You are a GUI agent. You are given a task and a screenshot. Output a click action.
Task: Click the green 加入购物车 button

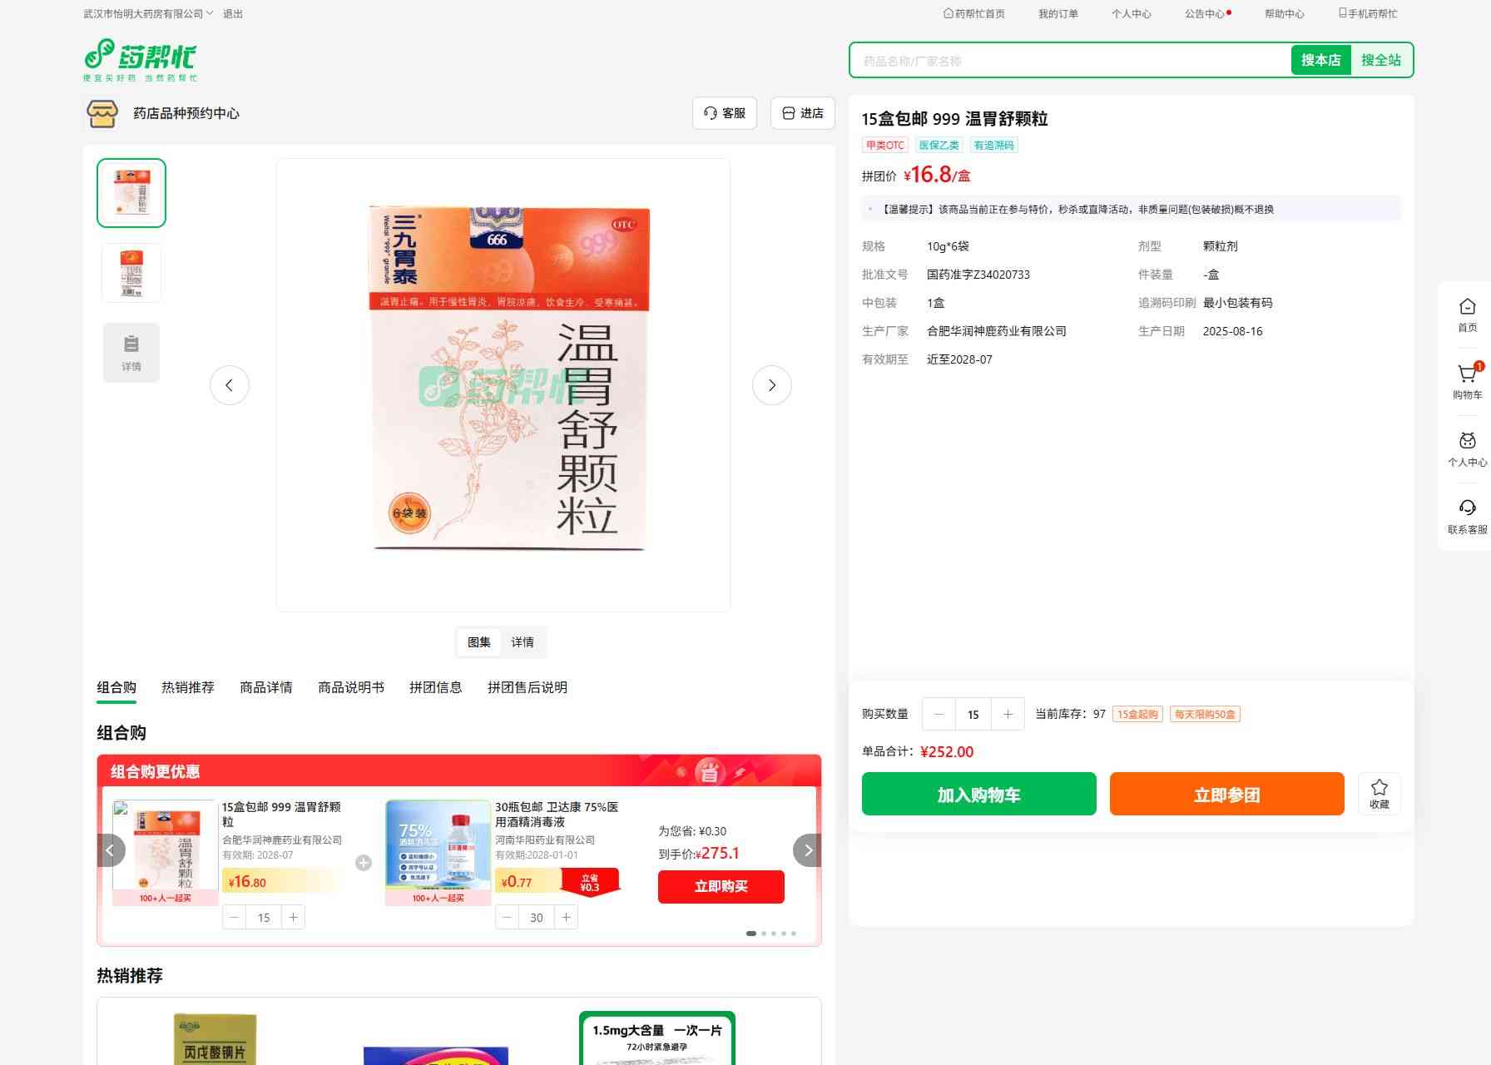978,794
